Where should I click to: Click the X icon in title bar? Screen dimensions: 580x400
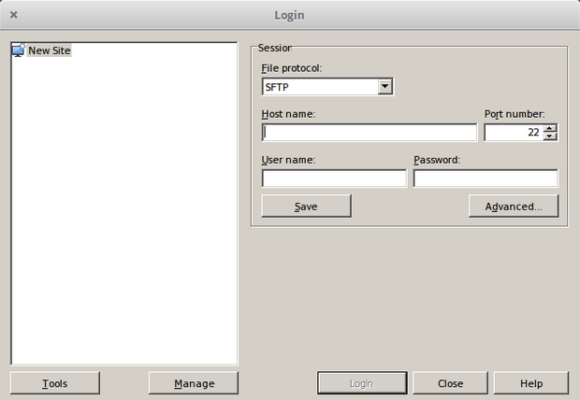click(13, 15)
